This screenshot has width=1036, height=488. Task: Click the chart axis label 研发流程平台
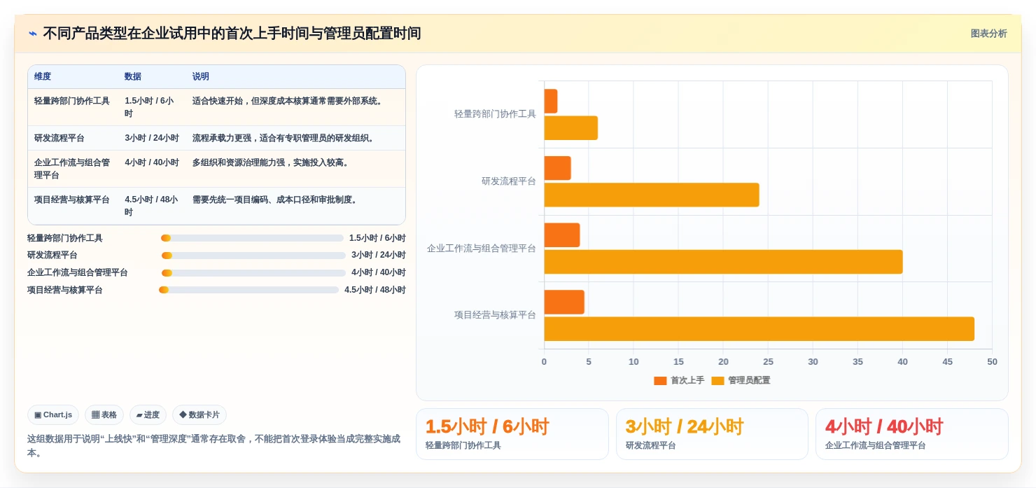coord(509,181)
